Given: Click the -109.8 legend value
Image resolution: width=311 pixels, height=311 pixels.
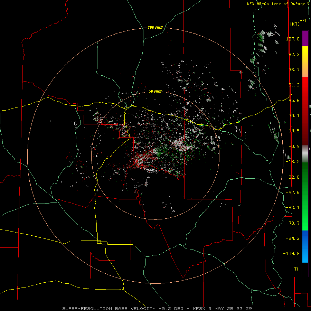Looking at the screenshot, I should tap(291, 254).
